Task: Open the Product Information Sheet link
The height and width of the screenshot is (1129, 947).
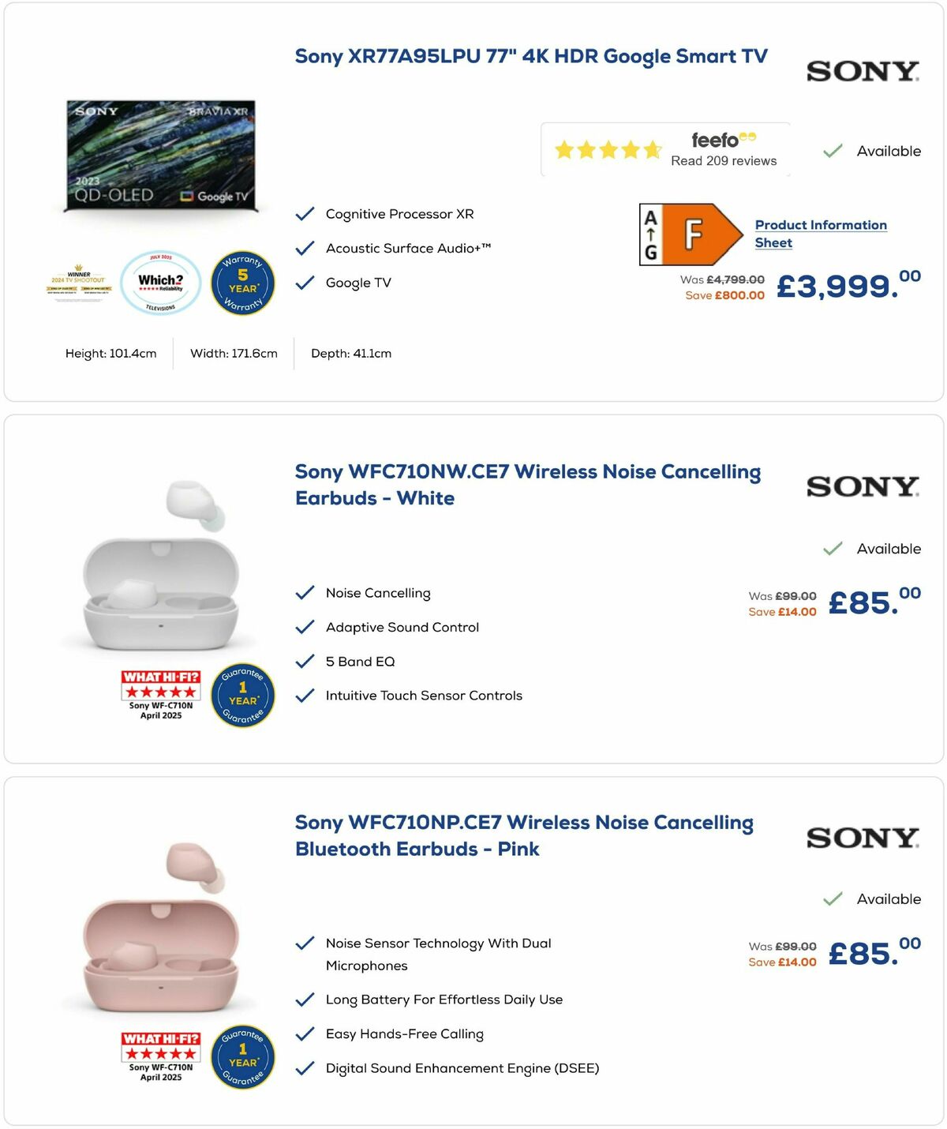Action: 819,234
